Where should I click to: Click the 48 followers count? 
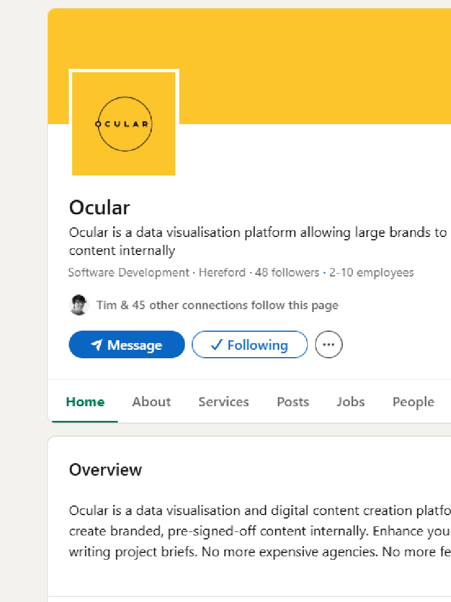pos(287,273)
